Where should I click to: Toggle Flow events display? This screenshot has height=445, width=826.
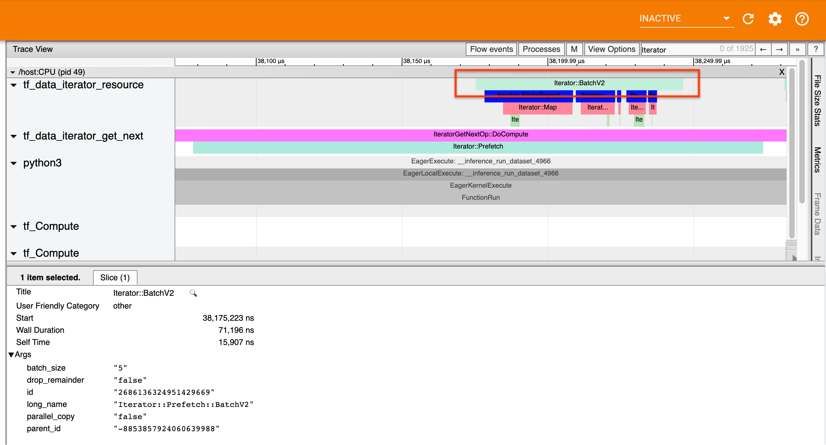pos(491,49)
